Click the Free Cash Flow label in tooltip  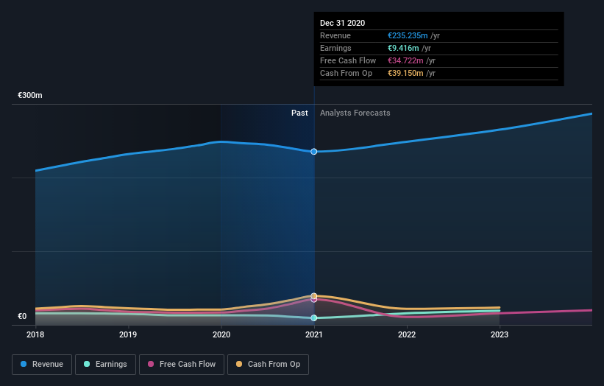point(348,60)
